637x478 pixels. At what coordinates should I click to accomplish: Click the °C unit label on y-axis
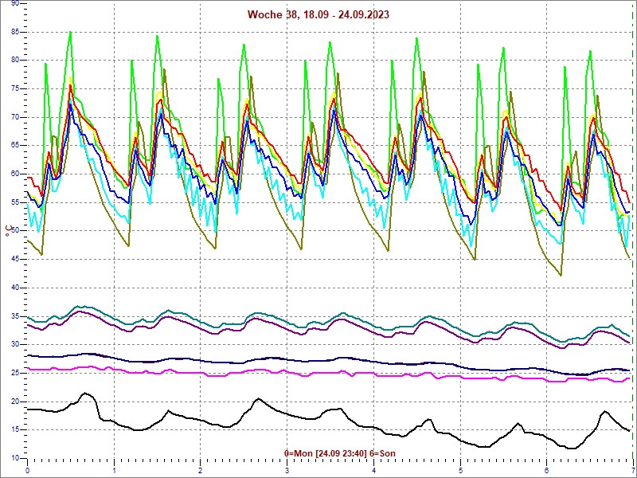(x=9, y=230)
